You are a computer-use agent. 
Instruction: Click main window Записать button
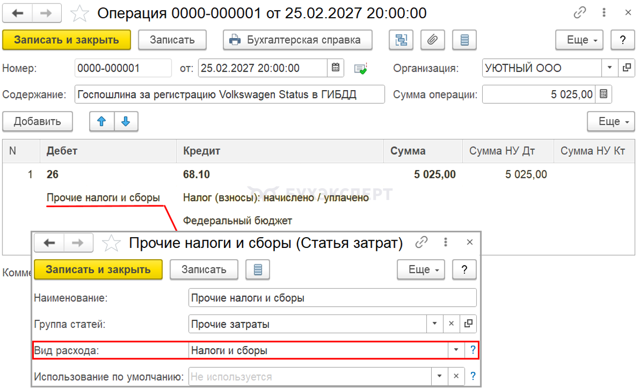click(x=172, y=40)
